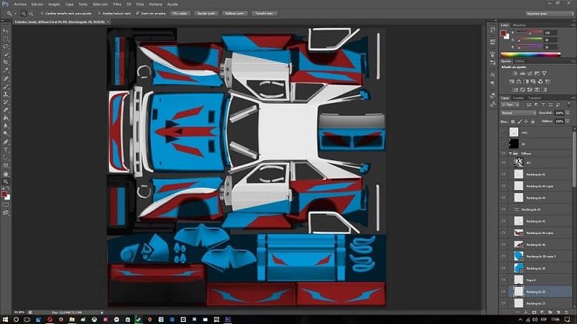Viewport: 577px width, 324px height.
Task: Open the layer blend mode dropdown (Normal)
Action: coord(518,113)
